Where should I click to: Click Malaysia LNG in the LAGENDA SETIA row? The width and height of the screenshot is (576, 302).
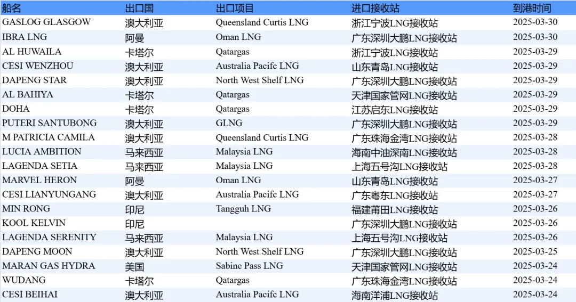click(x=244, y=166)
